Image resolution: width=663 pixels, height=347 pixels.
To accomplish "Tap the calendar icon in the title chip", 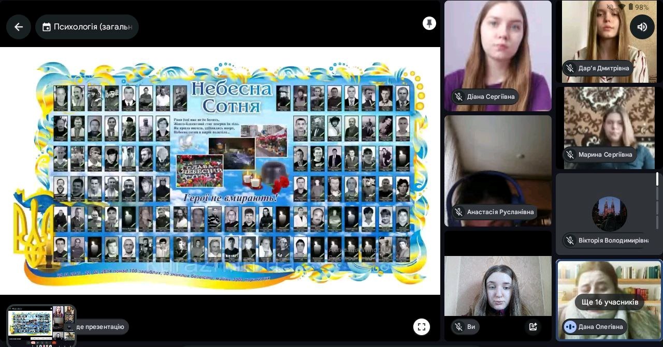I will coord(46,27).
